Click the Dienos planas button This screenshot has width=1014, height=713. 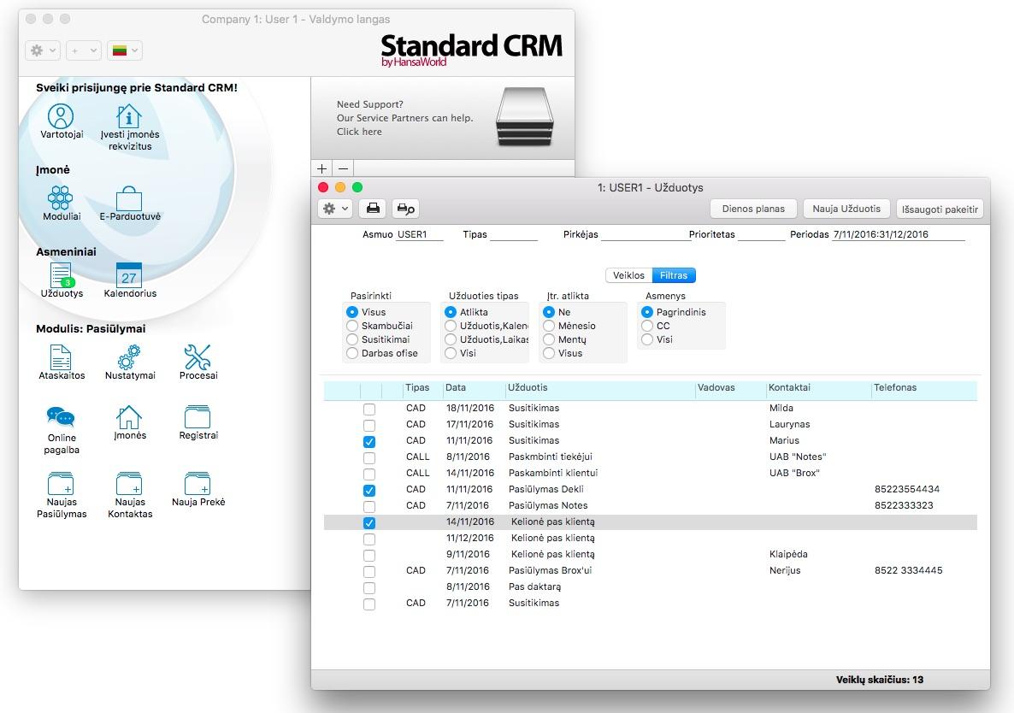tap(753, 209)
